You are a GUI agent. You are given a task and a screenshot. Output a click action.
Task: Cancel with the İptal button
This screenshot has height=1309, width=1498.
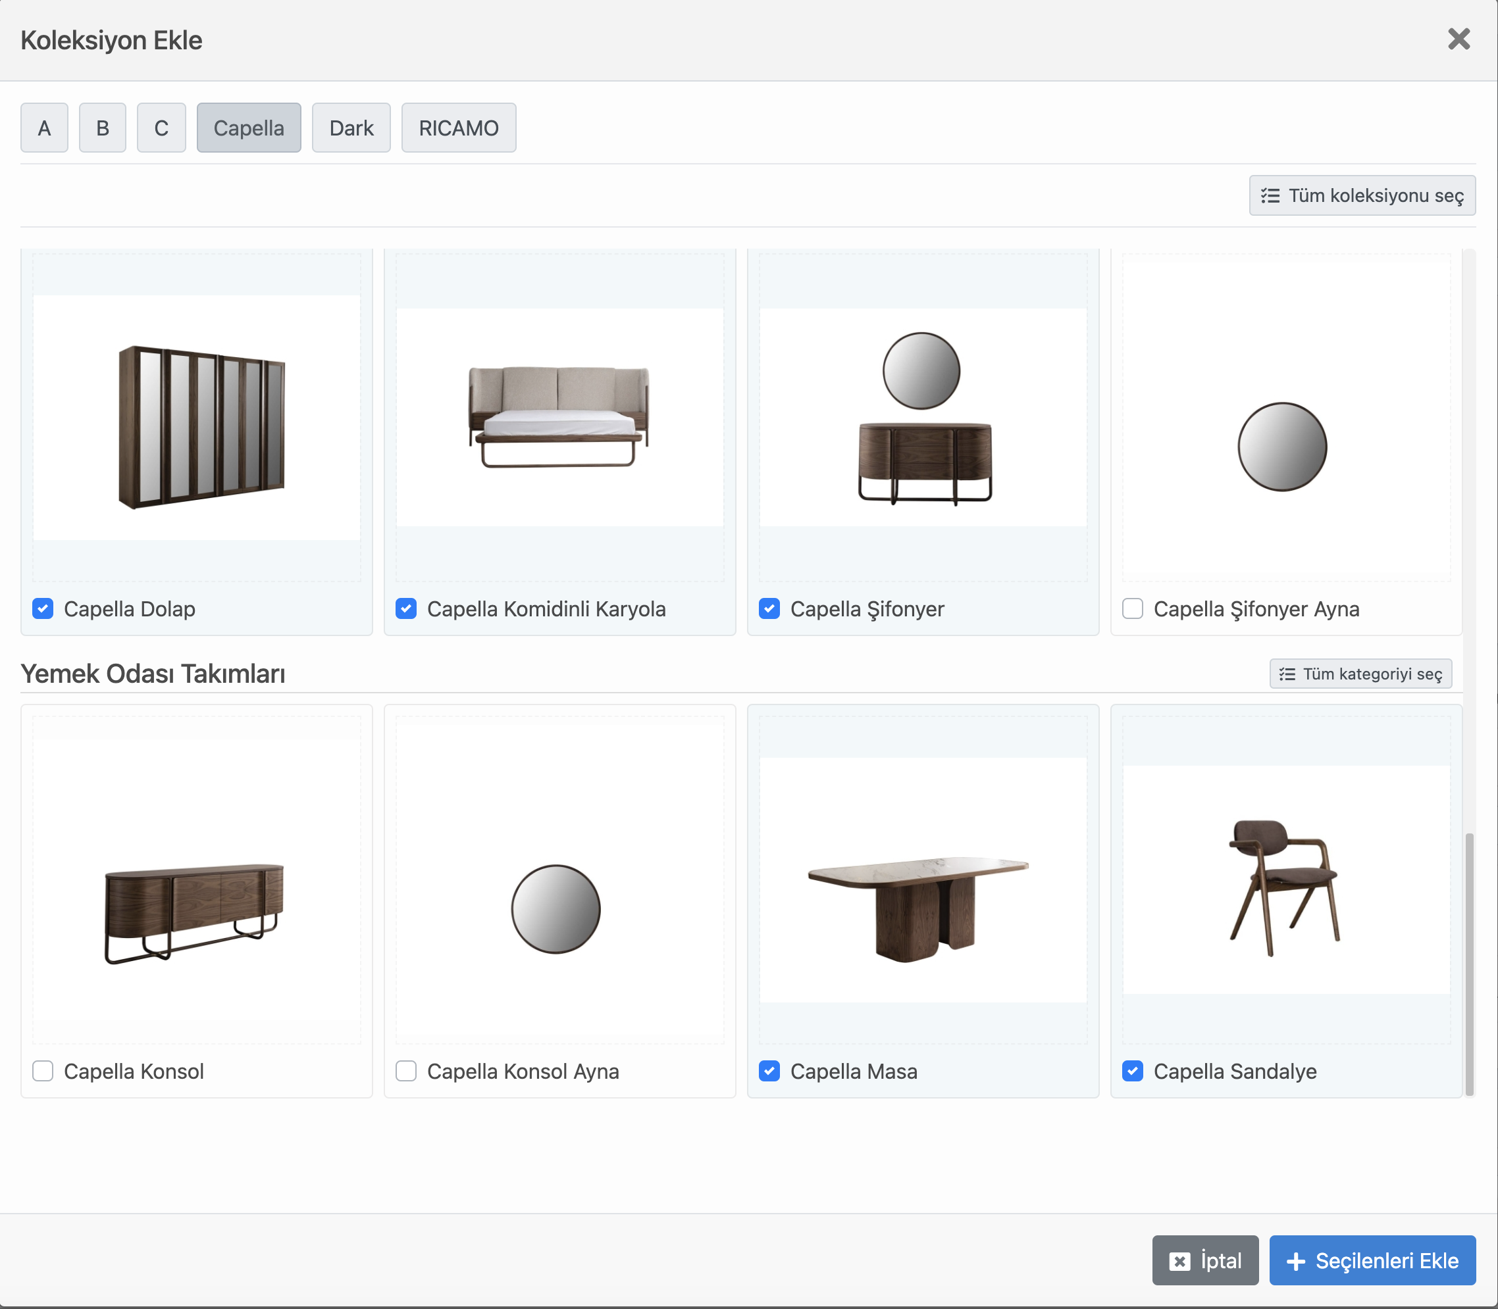coord(1205,1260)
